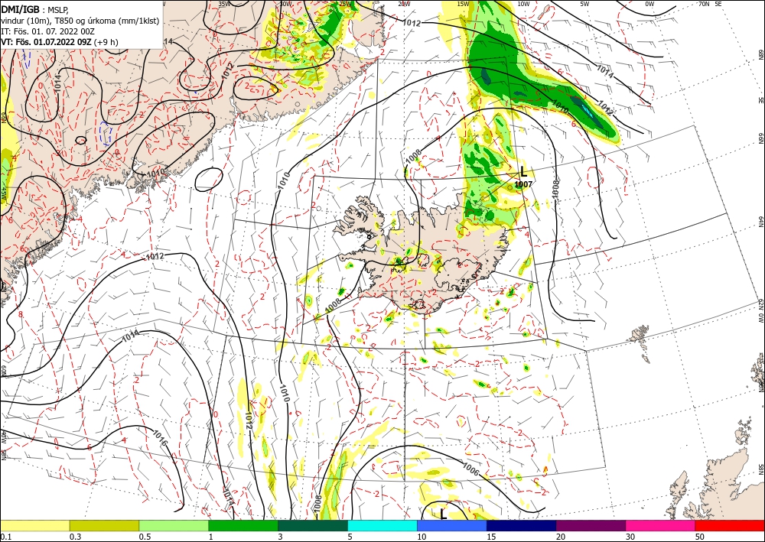The width and height of the screenshot is (765, 542).
Task: Click the cyan 5–10 legend color band
Action: (382, 525)
